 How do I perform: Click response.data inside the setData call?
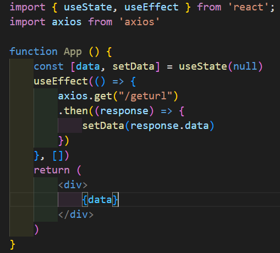(169, 126)
